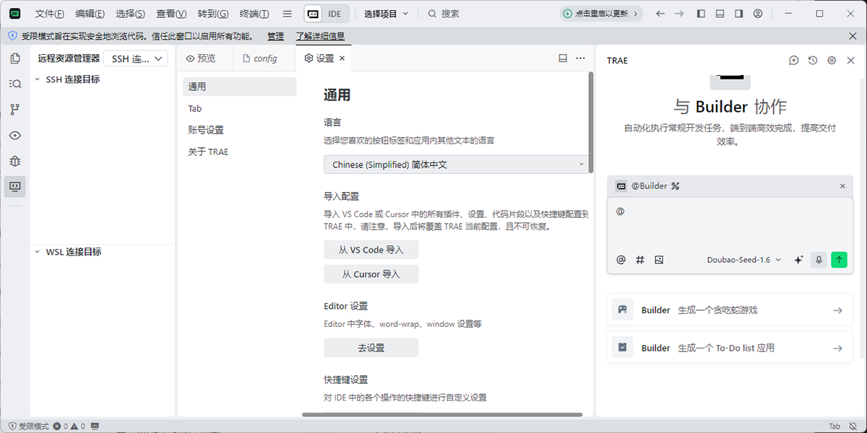Click the green send arrow button
The width and height of the screenshot is (867, 433).
click(839, 260)
